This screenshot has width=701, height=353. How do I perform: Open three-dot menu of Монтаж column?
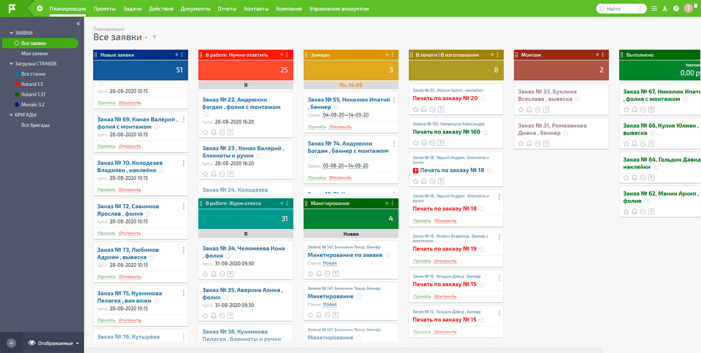[603, 55]
